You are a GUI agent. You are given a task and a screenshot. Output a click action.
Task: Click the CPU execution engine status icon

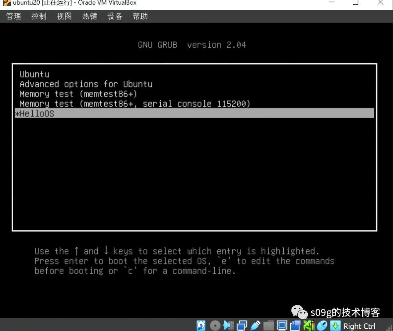(309, 326)
